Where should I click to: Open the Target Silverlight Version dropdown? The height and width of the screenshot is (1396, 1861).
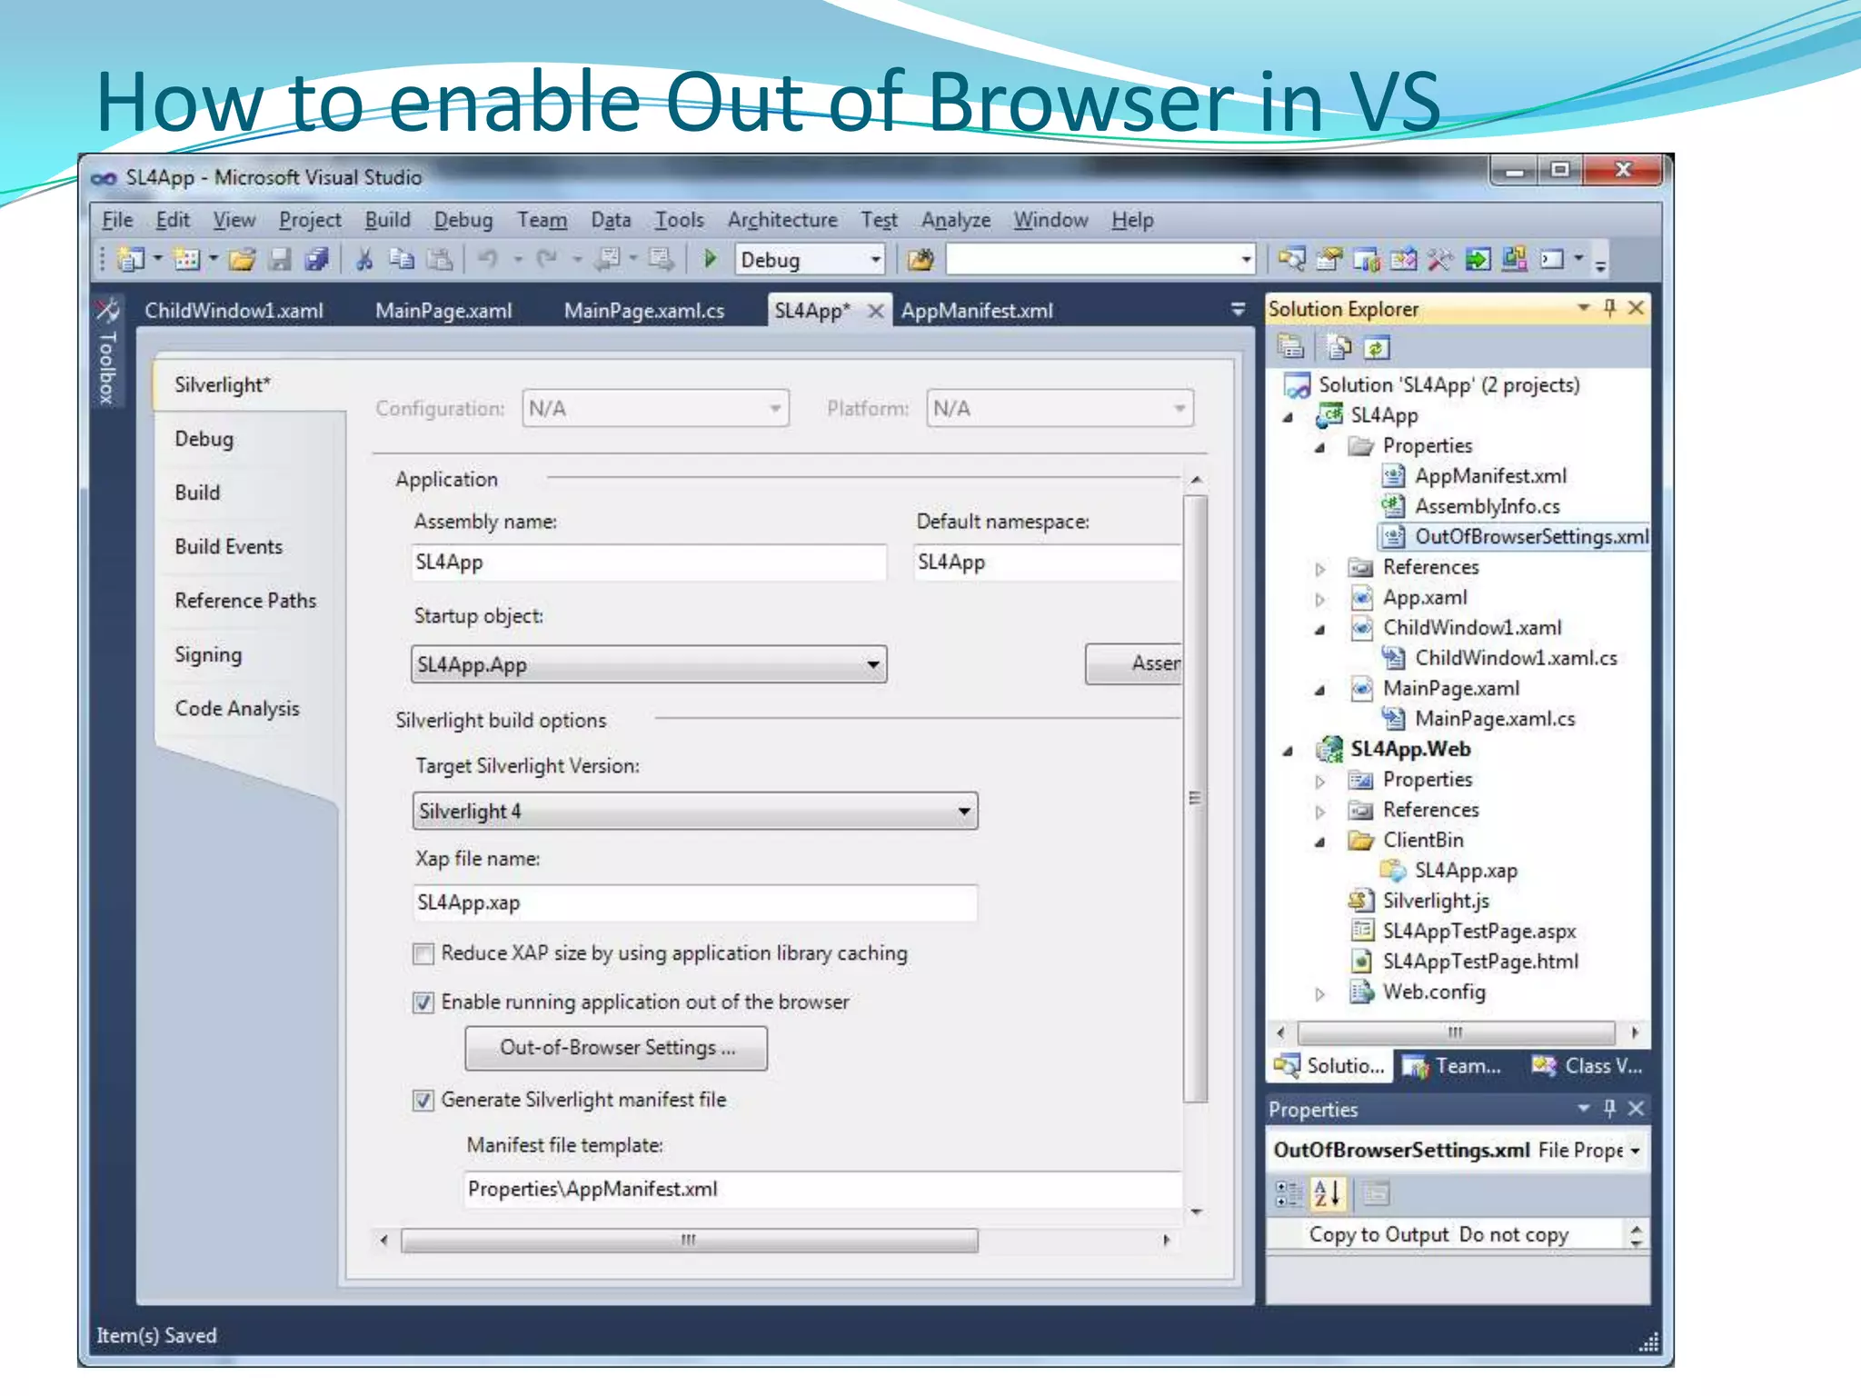pos(963,811)
